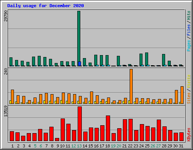Click the red KBytes bar for day 22
This screenshot has width=193, height=150.
(x=130, y=130)
